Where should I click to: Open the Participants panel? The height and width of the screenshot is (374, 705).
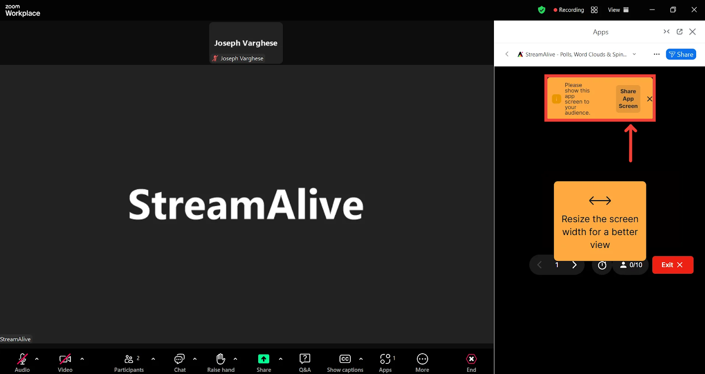pos(129,363)
